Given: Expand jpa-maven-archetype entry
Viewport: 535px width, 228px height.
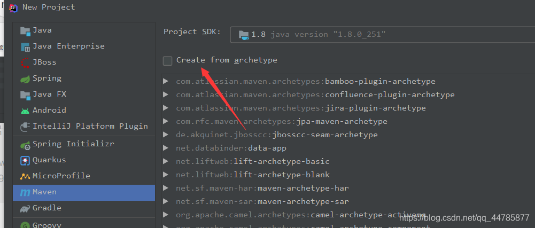Looking at the screenshot, I should coord(166,121).
